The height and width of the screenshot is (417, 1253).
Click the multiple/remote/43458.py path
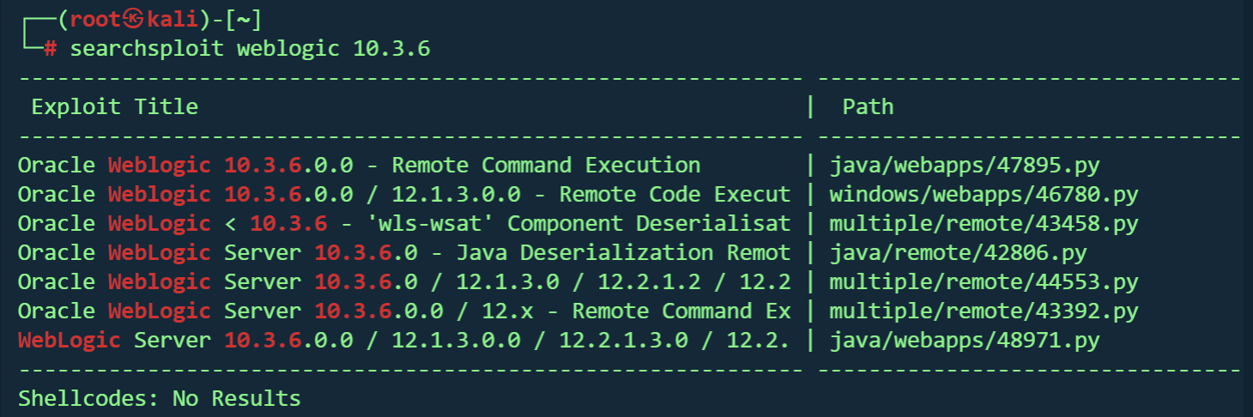[984, 223]
